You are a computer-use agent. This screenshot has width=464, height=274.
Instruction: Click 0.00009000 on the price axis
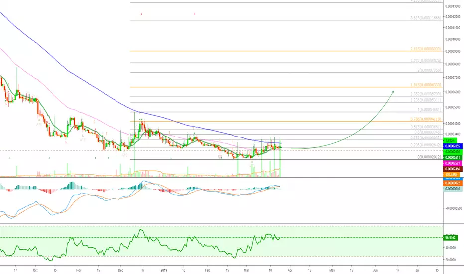453,51
